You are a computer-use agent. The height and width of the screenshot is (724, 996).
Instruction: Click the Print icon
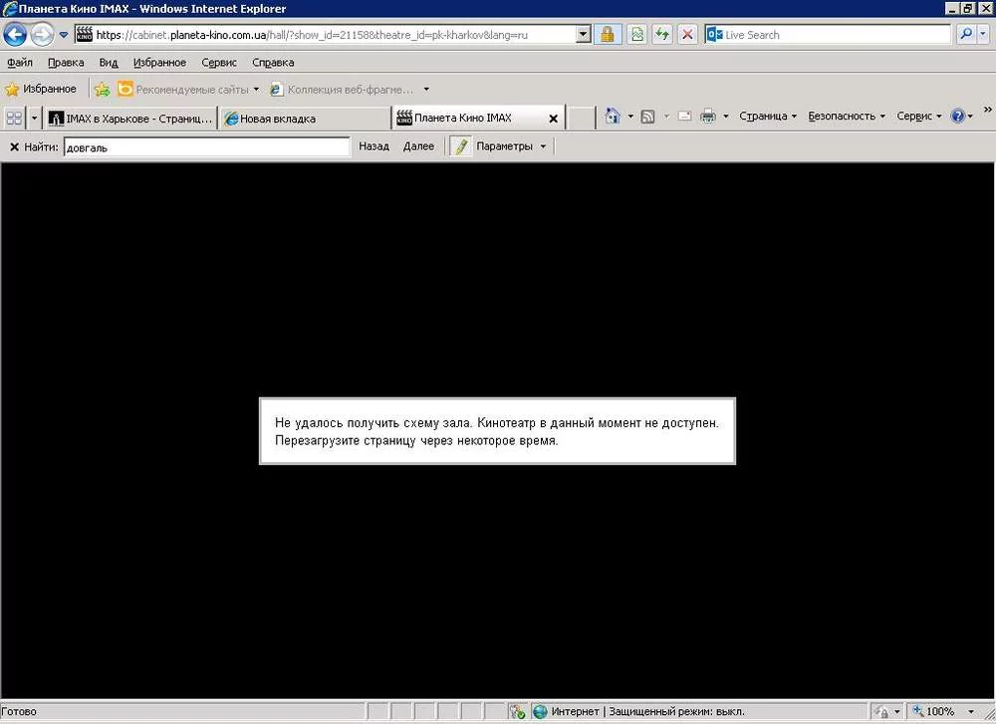707,116
